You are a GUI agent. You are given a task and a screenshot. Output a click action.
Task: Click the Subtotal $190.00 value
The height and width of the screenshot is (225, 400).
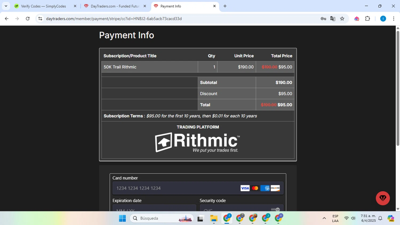click(x=284, y=82)
